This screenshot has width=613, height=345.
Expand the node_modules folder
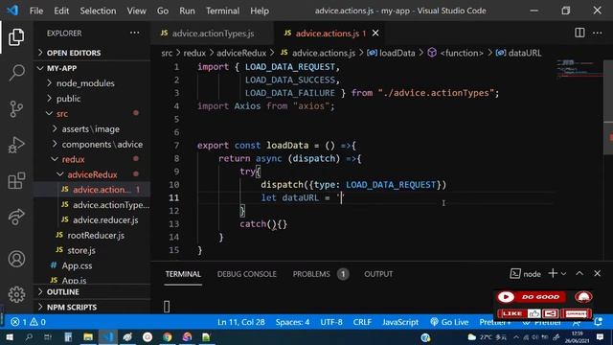tap(85, 83)
